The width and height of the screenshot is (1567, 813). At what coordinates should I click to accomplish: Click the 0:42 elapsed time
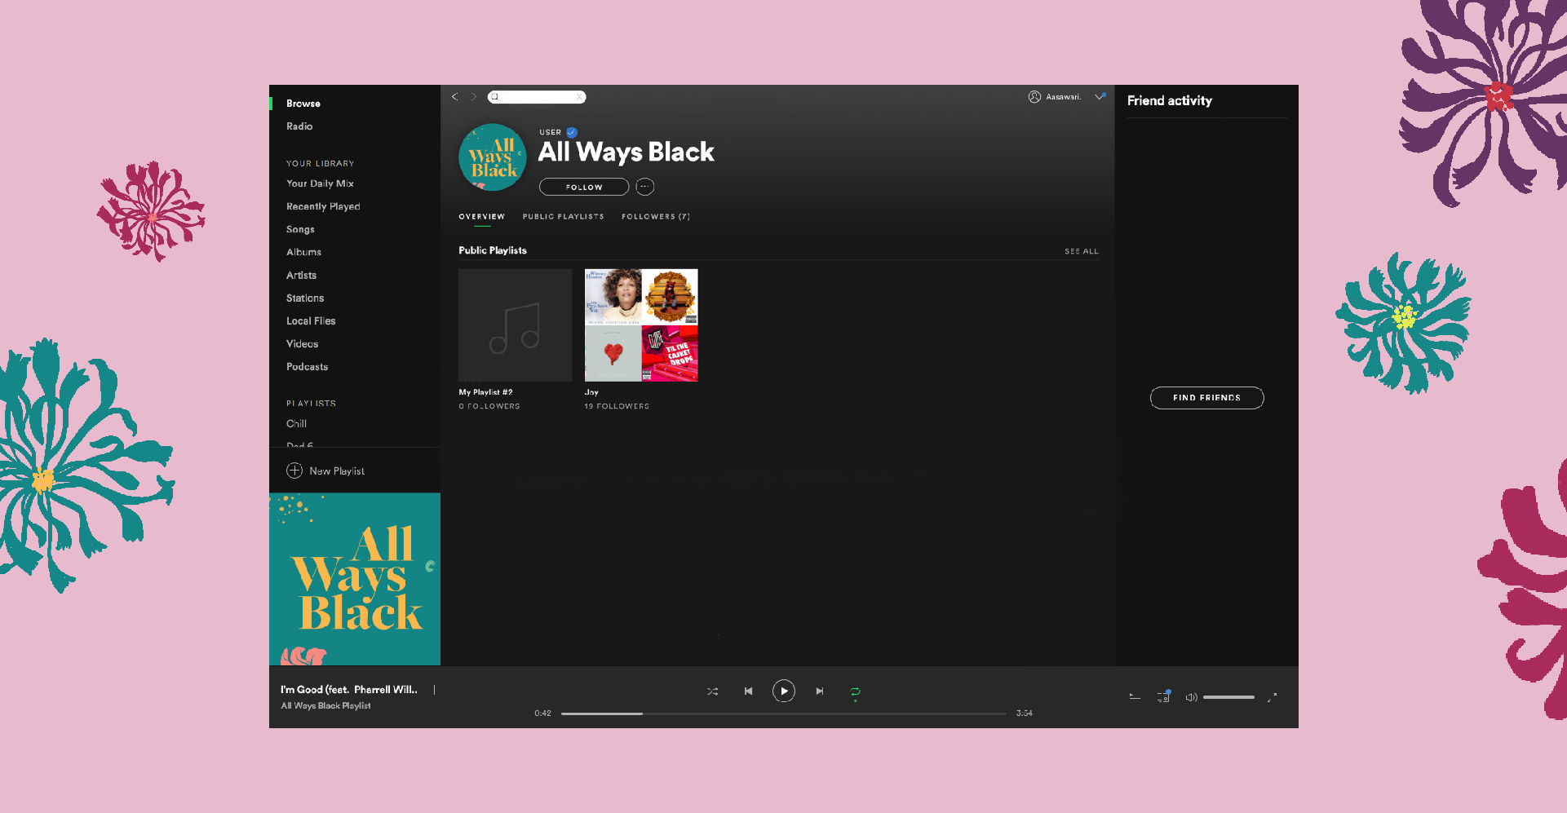(x=542, y=714)
